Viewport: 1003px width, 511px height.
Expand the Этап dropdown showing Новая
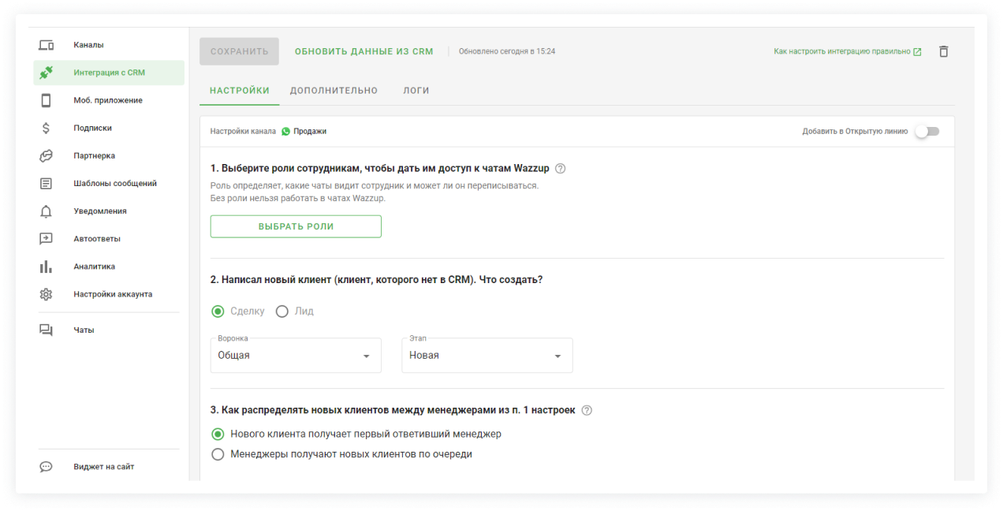coord(487,356)
